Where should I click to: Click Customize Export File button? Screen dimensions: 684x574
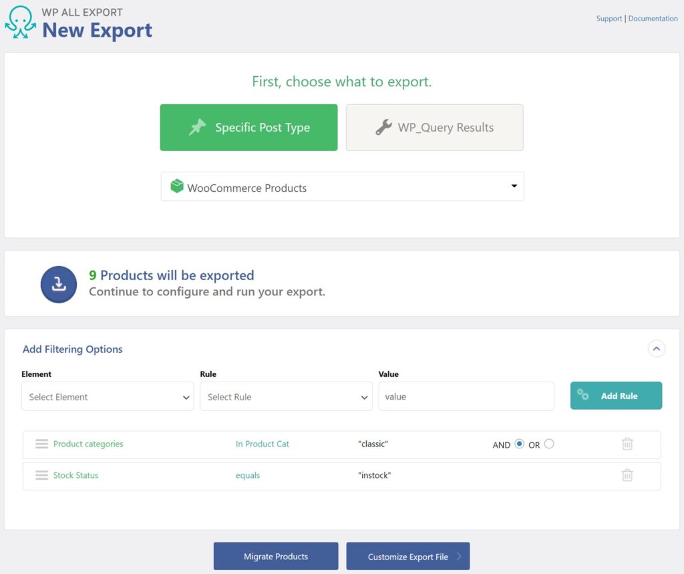pos(408,556)
